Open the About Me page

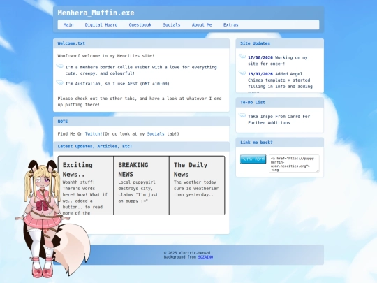pyautogui.click(x=202, y=24)
